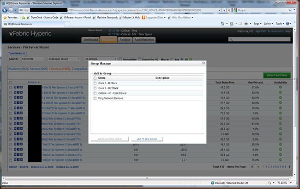Check the Core 2 - M2 Stack group
Image resolution: width=300 pixels, height=189 pixels.
click(x=95, y=88)
